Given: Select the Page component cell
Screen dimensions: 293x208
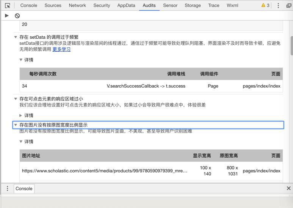Looking at the screenshot, I should pyautogui.click(x=213, y=86).
